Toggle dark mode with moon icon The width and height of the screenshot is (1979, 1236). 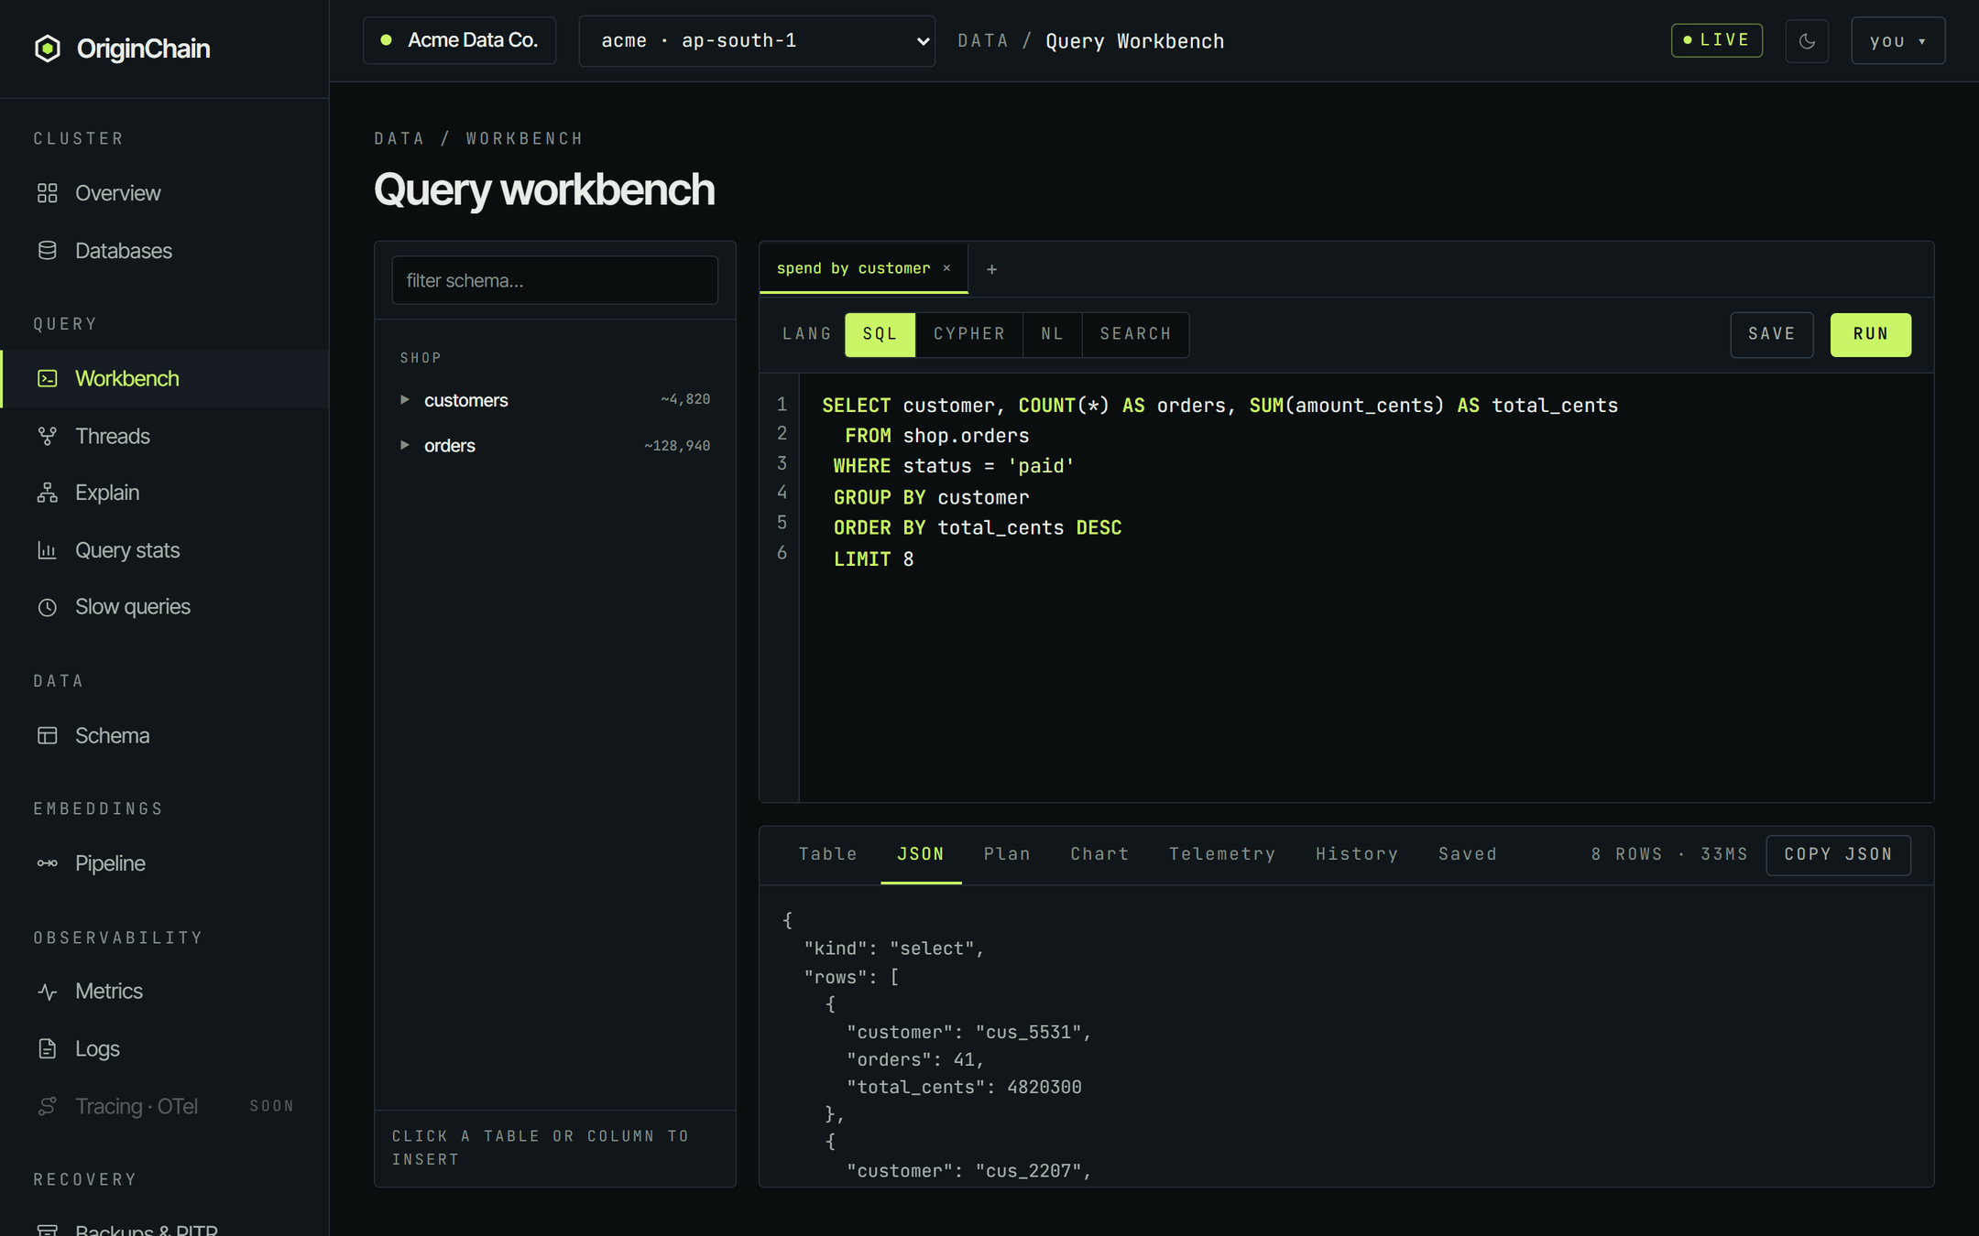[1807, 41]
